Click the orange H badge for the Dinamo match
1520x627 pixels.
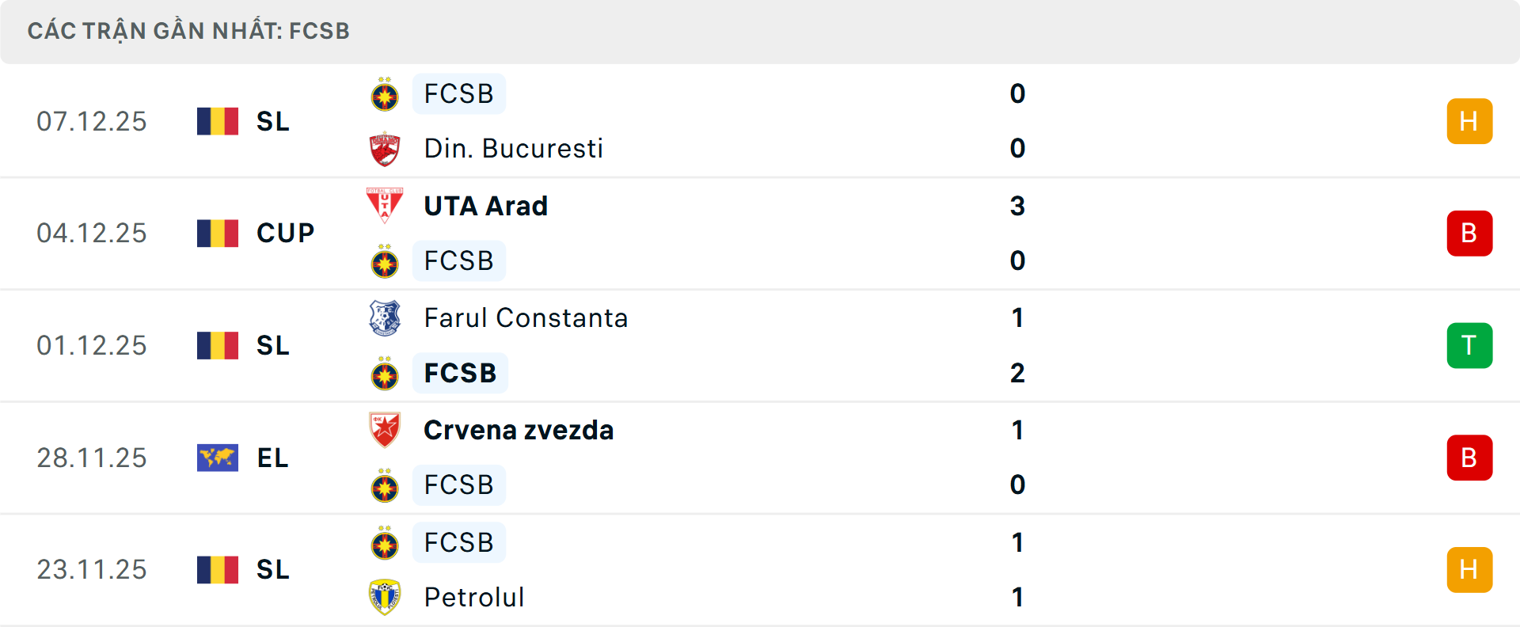click(x=1469, y=120)
